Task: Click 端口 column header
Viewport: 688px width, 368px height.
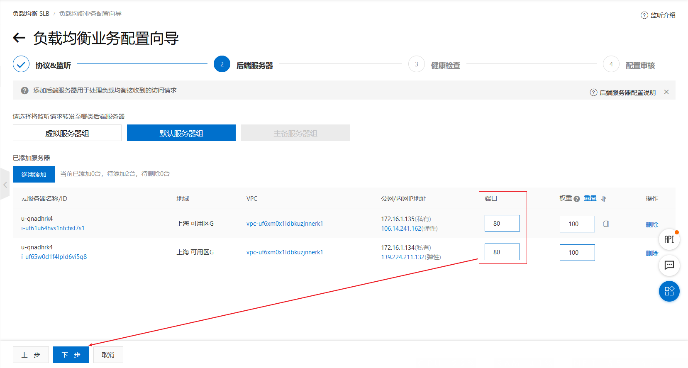Action: (491, 199)
